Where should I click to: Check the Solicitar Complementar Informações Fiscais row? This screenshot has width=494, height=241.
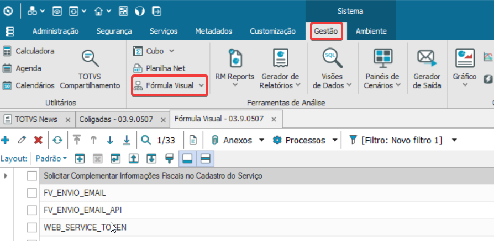32,176
